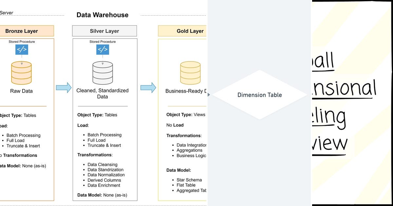Select the Bronze Layer header
The image size is (393, 206).
(x=21, y=31)
